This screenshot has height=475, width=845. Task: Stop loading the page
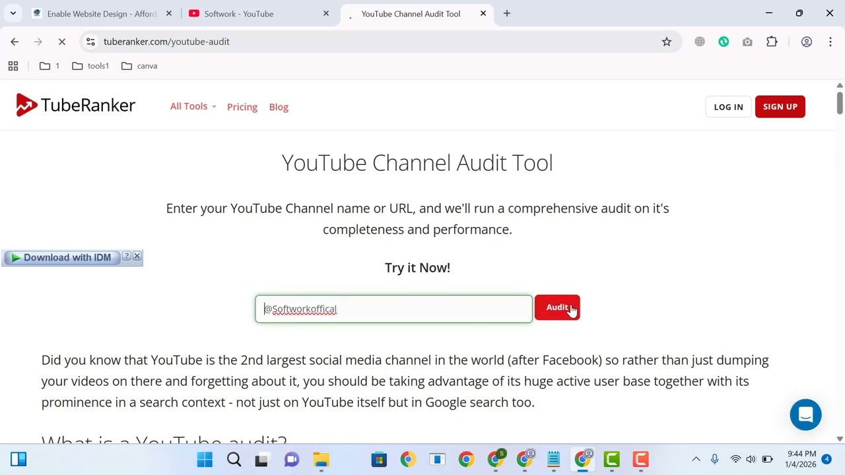62,42
